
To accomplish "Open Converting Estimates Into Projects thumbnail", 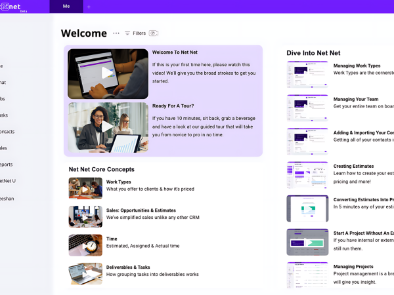I will pos(307,208).
